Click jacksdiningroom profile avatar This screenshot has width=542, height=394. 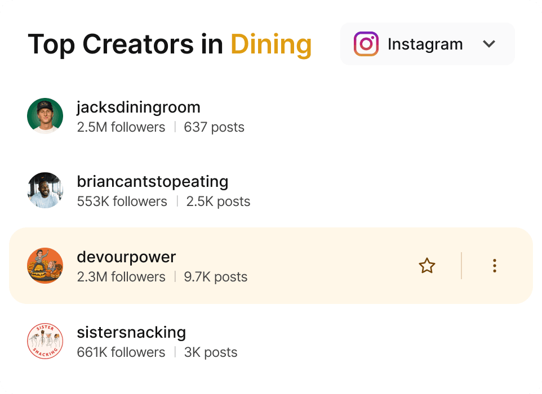pyautogui.click(x=45, y=116)
